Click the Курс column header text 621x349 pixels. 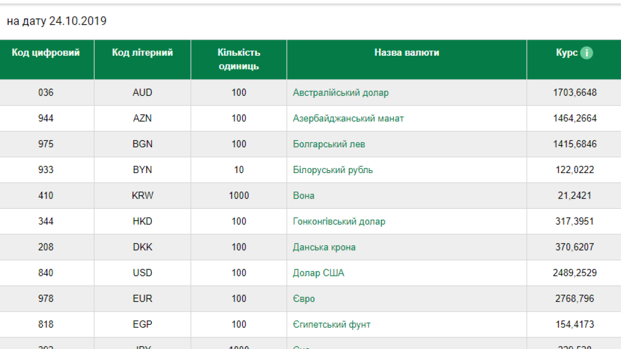click(x=566, y=53)
